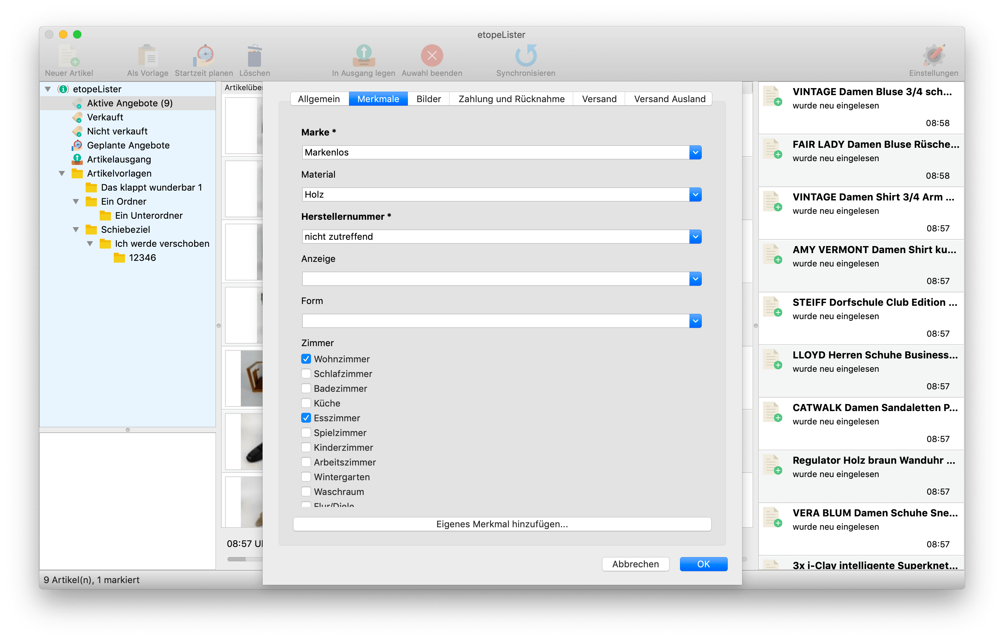Image resolution: width=1004 pixels, height=641 pixels.
Task: Click document icon of FAIR LADY entry
Action: [x=773, y=148]
